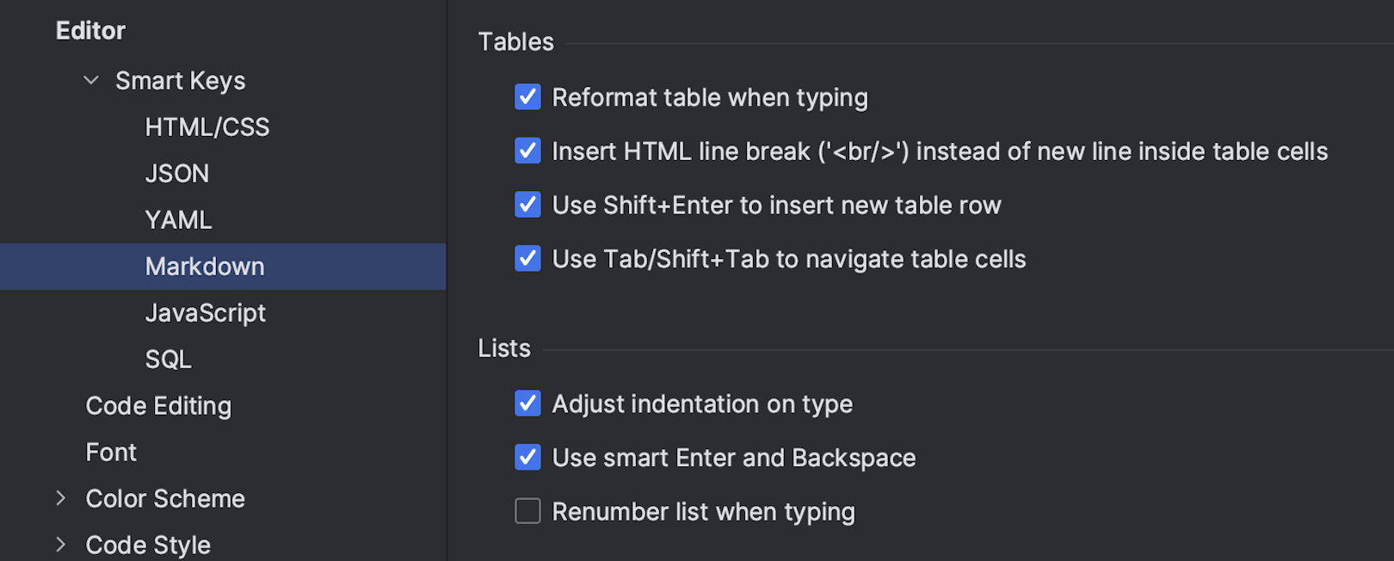Go to JavaScript smart keys settings

point(205,313)
